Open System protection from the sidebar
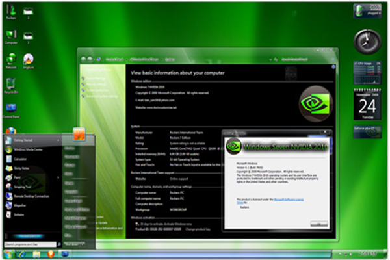The height and width of the screenshot is (260, 390). (x=97, y=90)
